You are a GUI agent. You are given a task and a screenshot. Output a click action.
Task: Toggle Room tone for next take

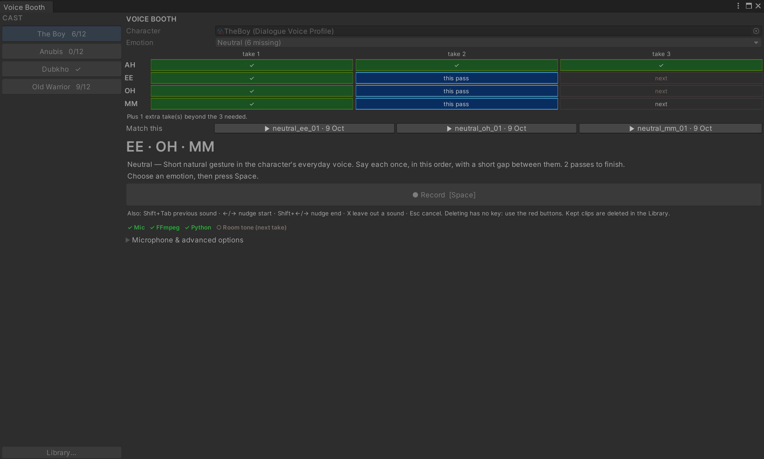coord(252,228)
